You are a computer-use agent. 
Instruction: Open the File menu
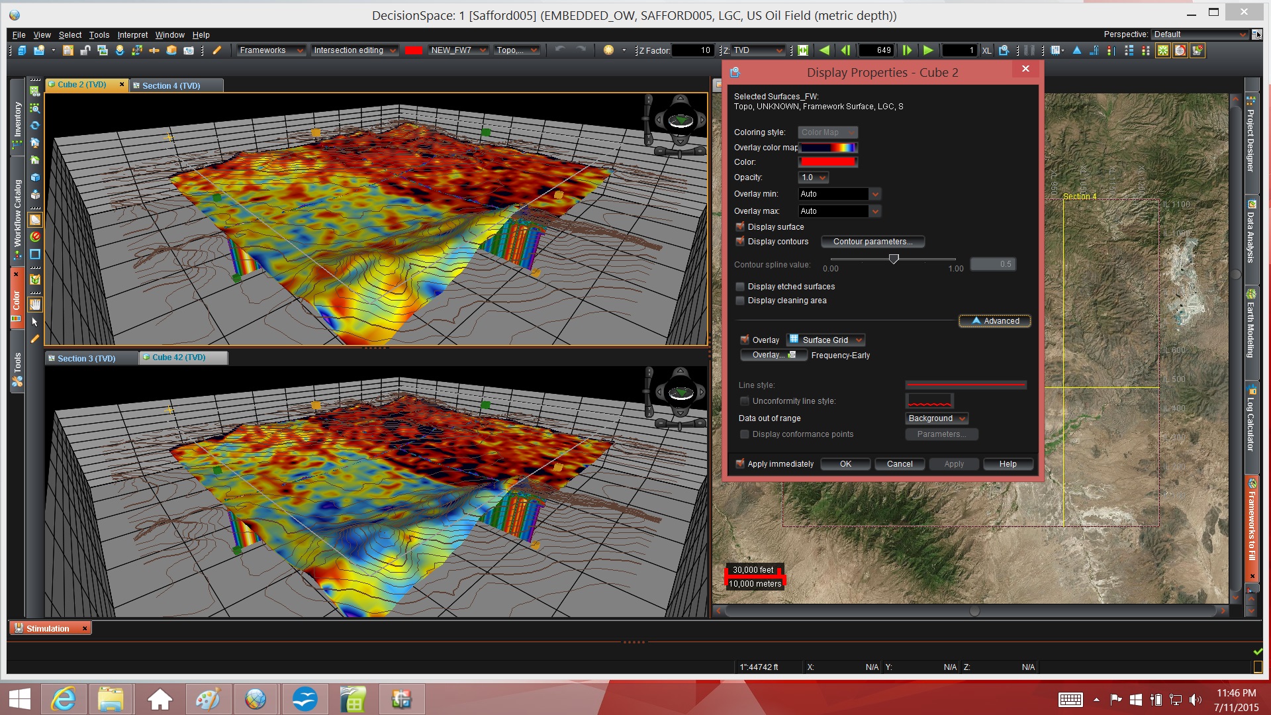tap(19, 35)
